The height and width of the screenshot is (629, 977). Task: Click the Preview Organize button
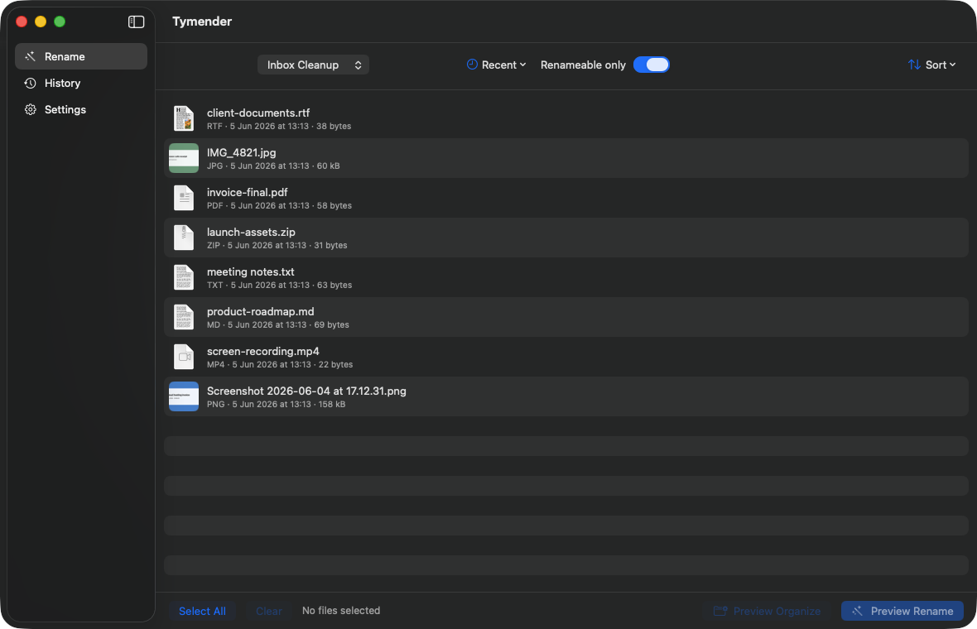click(x=767, y=611)
